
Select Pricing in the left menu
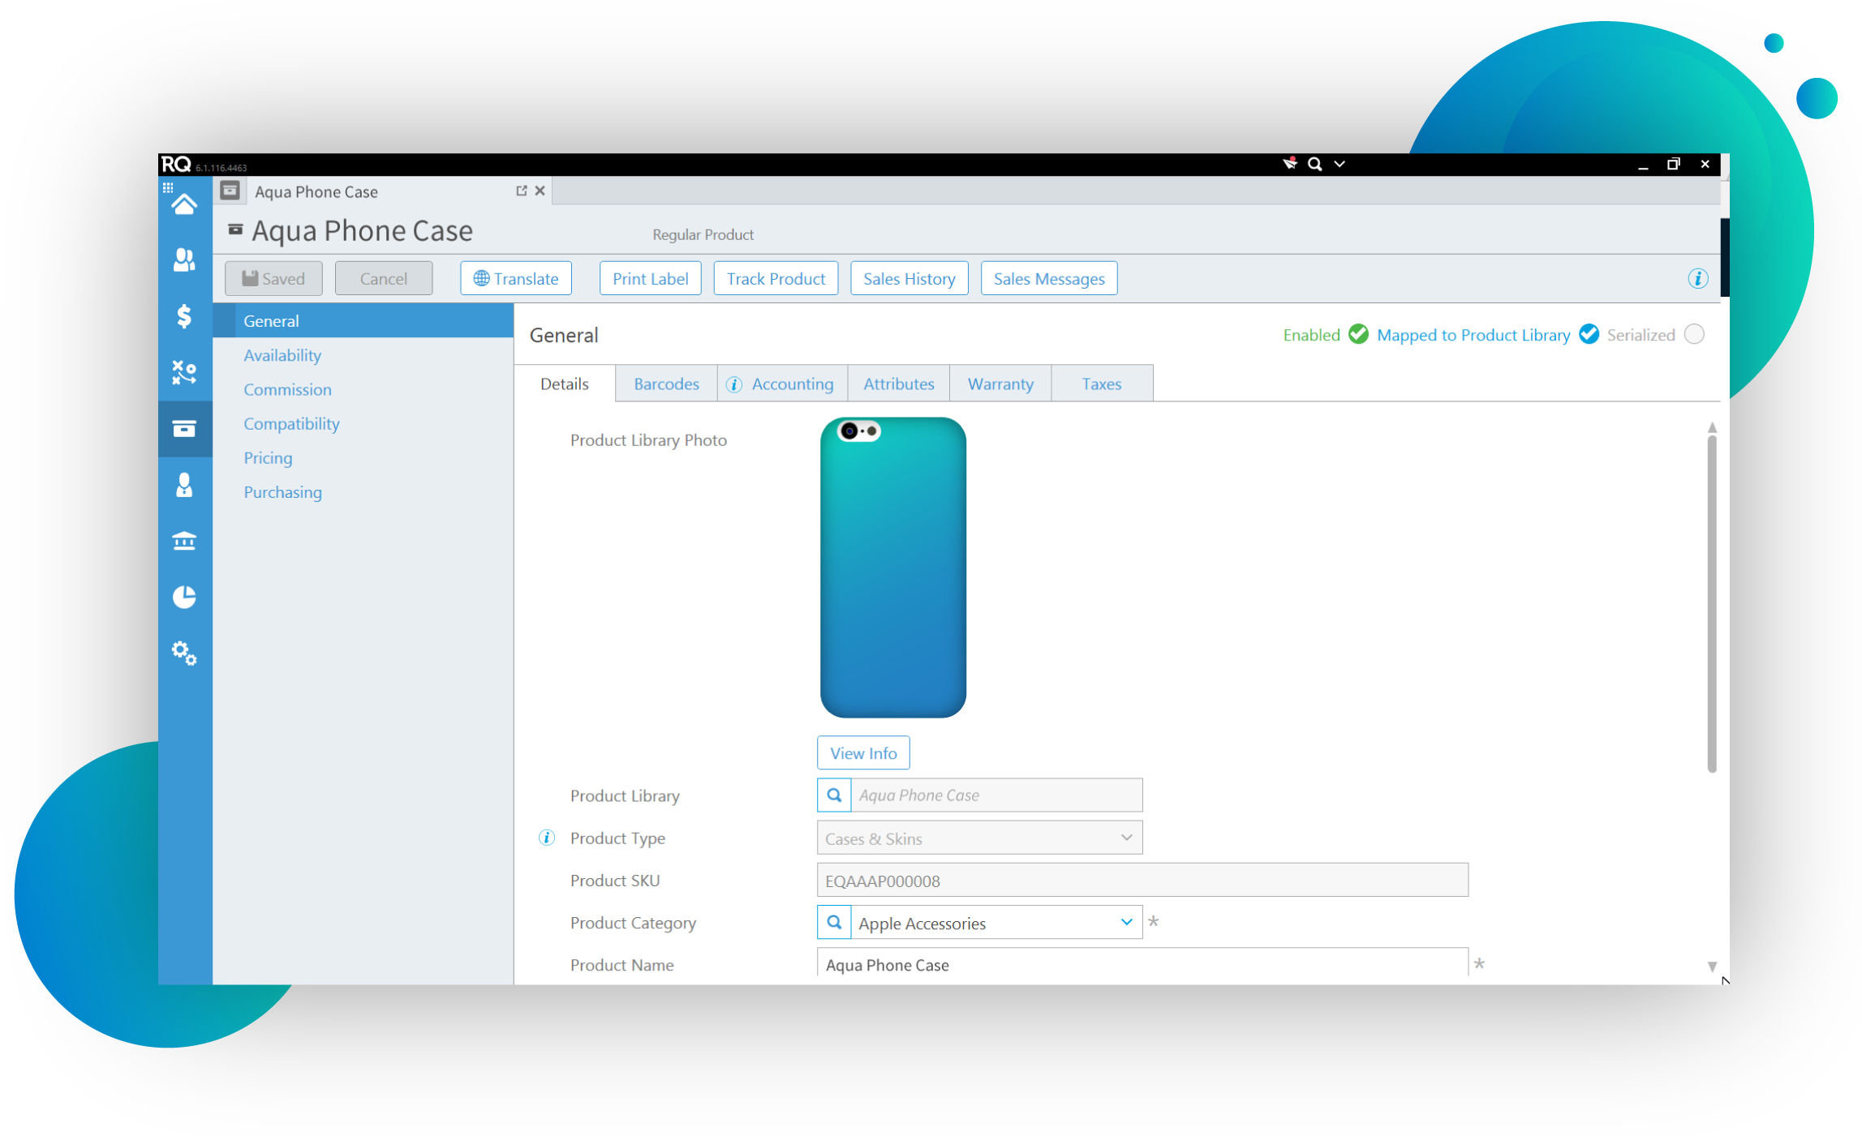pos(268,457)
